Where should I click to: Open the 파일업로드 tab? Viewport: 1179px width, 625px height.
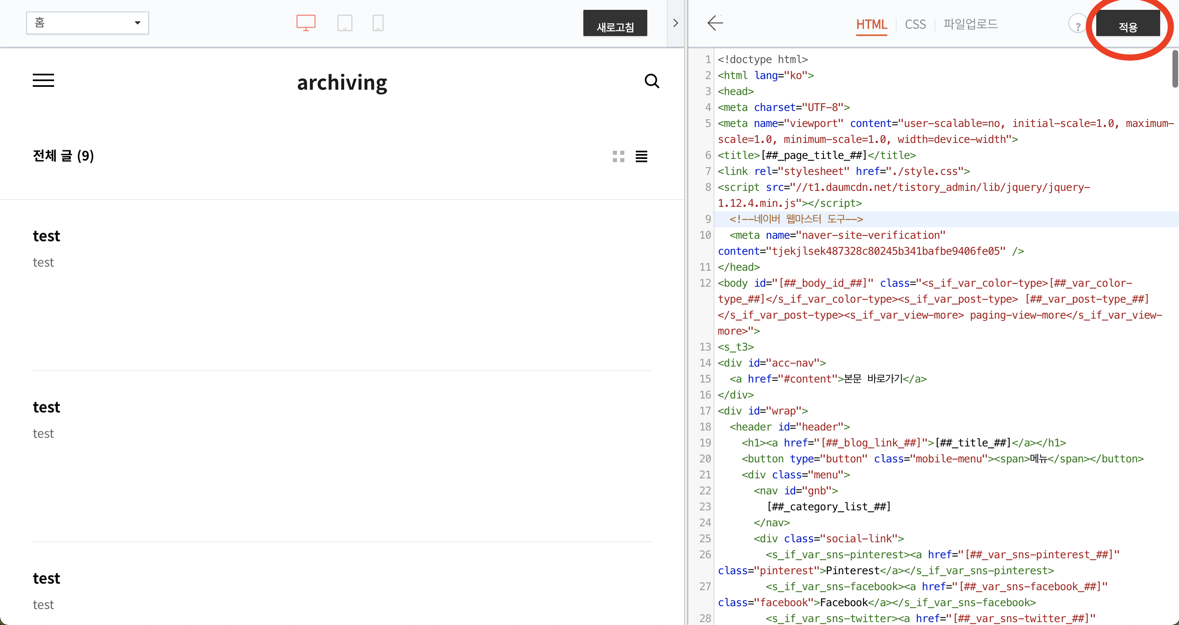pos(970,24)
